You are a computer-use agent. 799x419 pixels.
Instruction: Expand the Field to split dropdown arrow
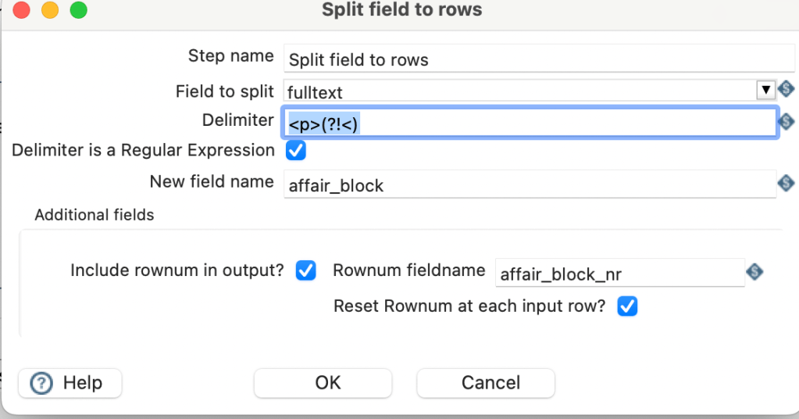766,91
